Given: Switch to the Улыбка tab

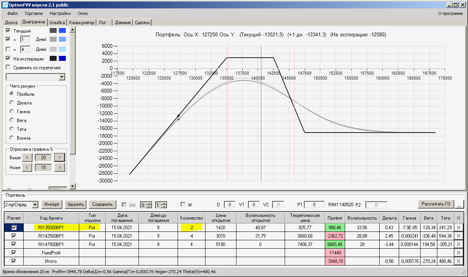Looking at the screenshot, I should [57, 23].
